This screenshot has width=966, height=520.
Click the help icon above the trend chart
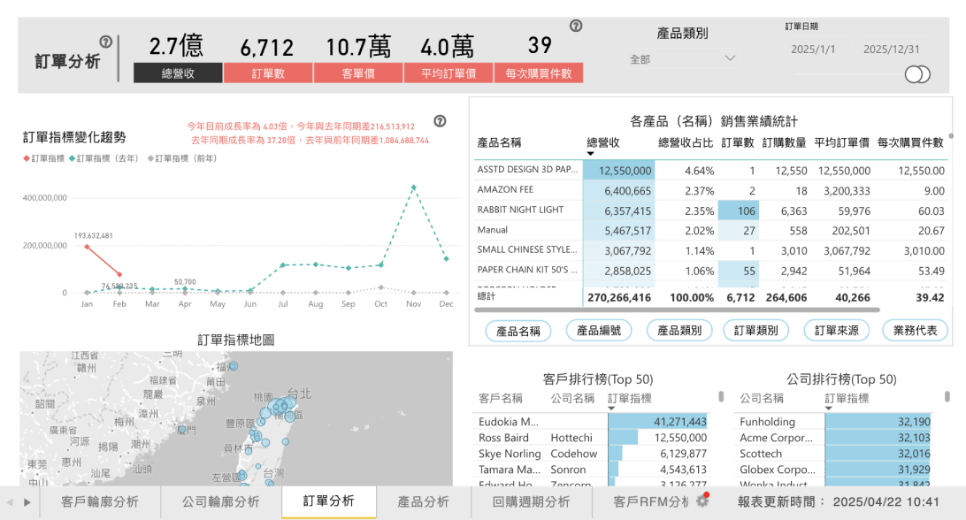coord(440,121)
